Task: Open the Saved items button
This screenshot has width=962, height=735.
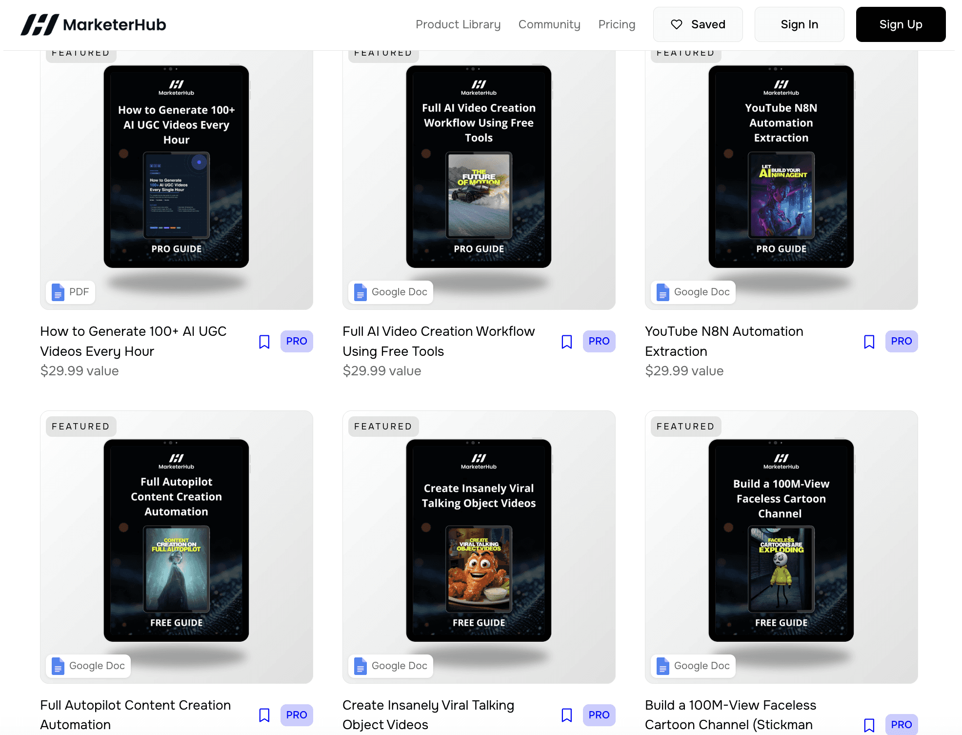Action: click(698, 24)
